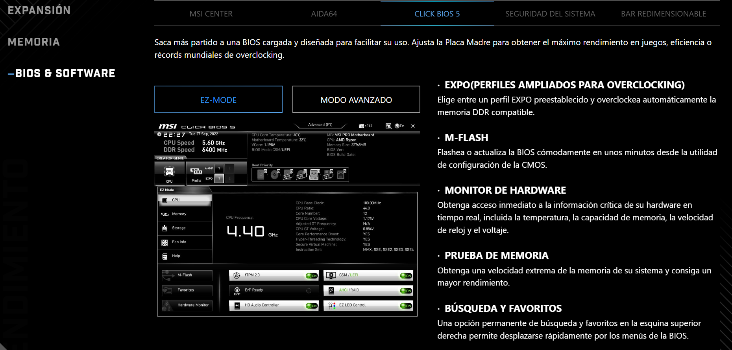
Task: Select A-XMP profile 1
Action: click(219, 168)
